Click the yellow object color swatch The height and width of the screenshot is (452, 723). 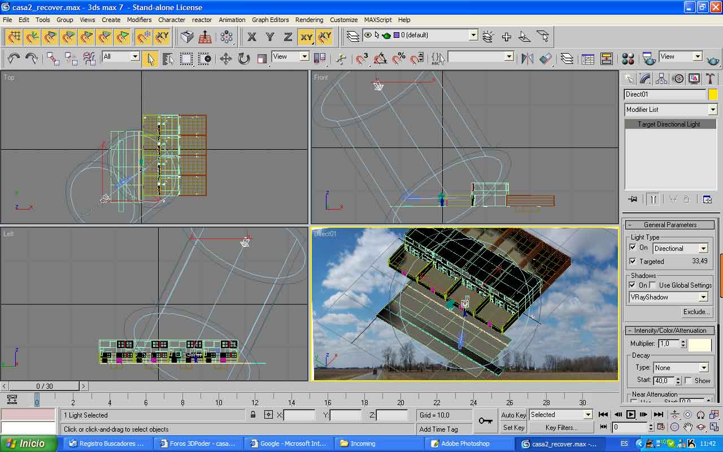click(x=713, y=94)
